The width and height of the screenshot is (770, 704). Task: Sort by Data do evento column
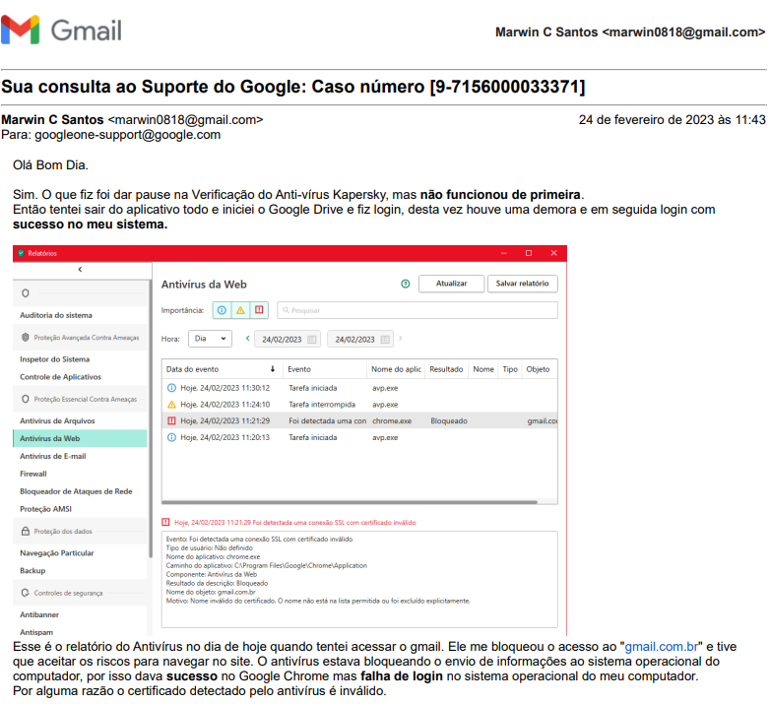coord(222,369)
